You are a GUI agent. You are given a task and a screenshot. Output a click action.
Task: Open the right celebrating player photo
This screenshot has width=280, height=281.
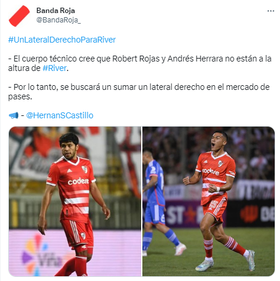209,201
